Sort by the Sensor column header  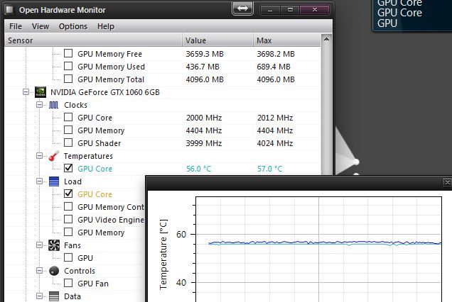93,40
